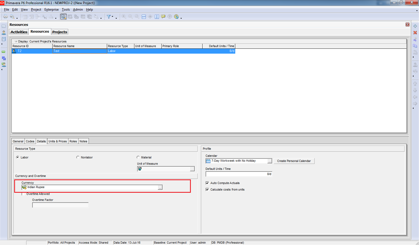Click the Copy icon in right sidebar
This screenshot has width=419, height=245.
pyautogui.click(x=415, y=46)
